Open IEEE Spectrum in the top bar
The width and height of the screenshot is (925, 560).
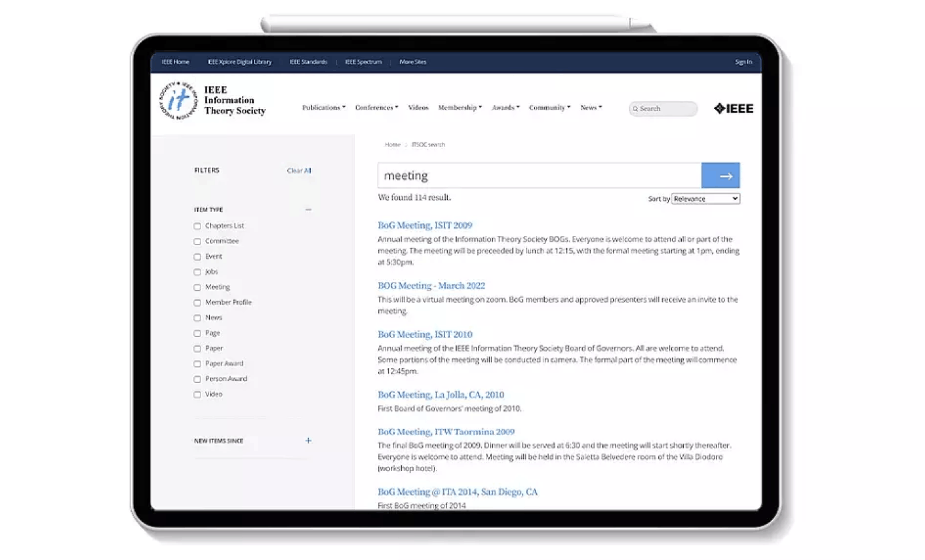click(x=364, y=62)
